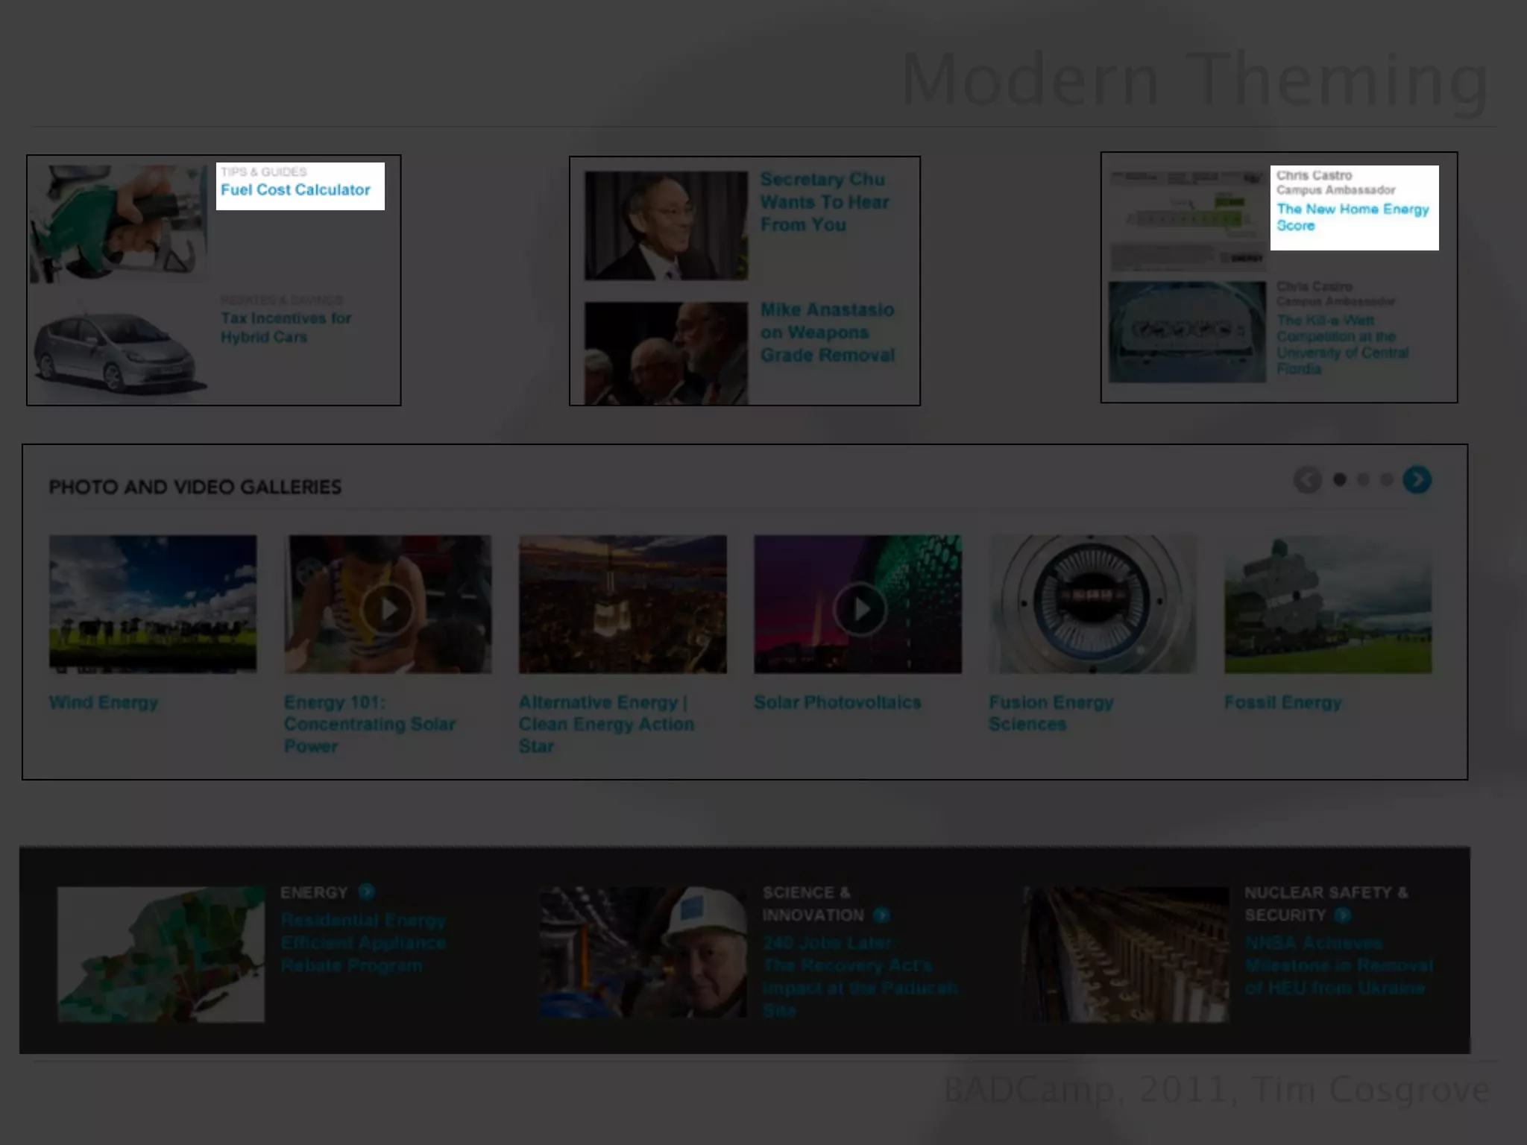The image size is (1527, 1145).
Task: Open the Fuel Cost Calculator link
Action: (x=295, y=190)
